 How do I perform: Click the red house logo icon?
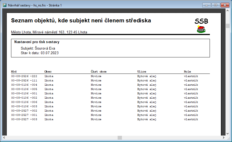click(x=201, y=29)
